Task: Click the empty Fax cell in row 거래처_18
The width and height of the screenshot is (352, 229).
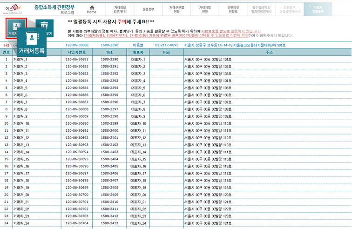Action: coord(166,181)
